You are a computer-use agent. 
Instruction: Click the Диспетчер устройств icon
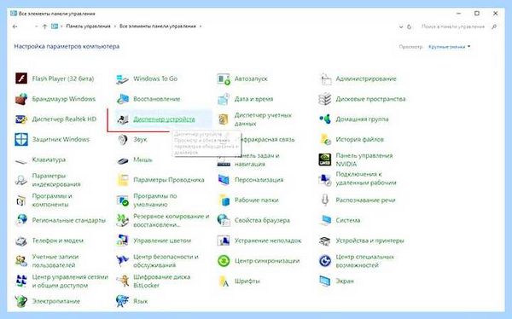[123, 119]
